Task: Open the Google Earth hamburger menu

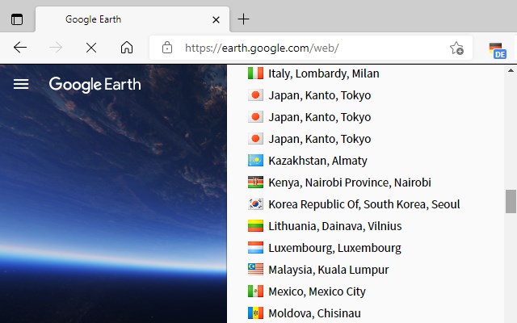Action: [21, 84]
